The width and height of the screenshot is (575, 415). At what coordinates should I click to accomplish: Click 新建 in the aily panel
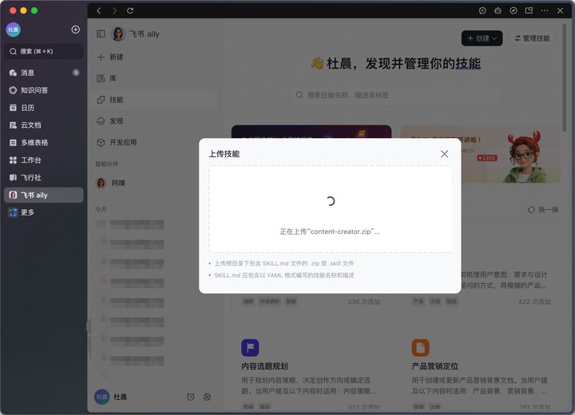coord(154,57)
